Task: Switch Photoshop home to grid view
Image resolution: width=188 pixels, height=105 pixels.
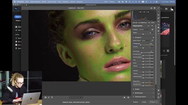Action: [168, 51]
